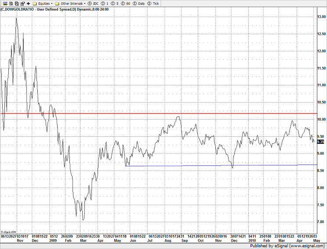Open the Equities folder dropdown

pyautogui.click(x=43, y=4)
